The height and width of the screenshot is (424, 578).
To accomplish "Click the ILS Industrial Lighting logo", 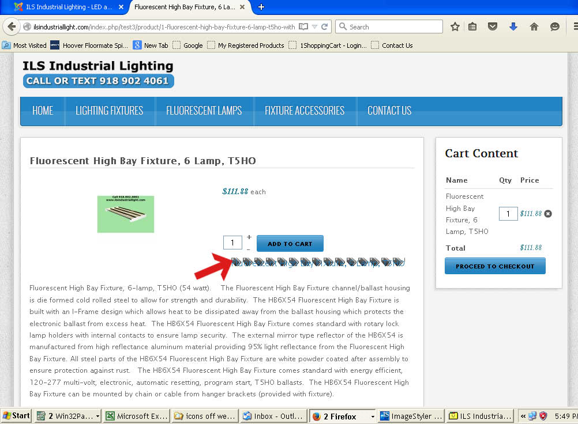I will point(98,66).
